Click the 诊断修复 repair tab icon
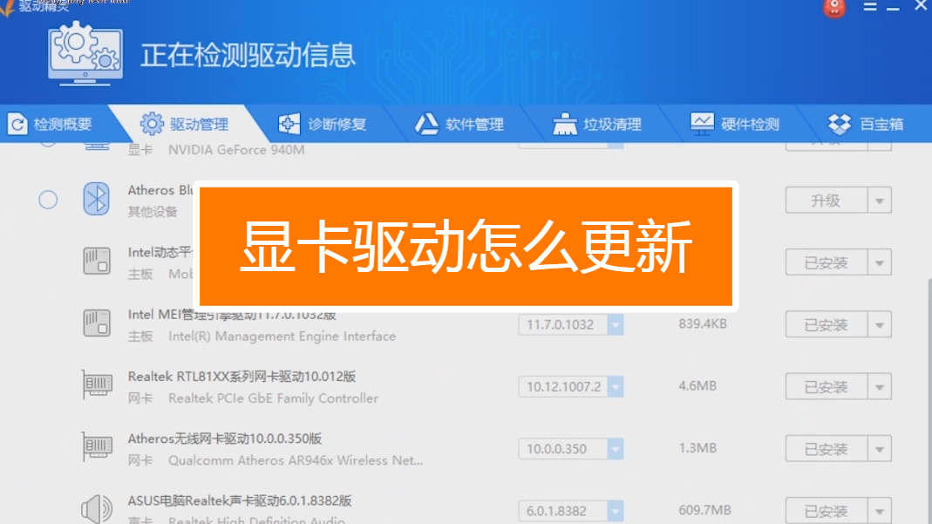The image size is (932, 524). (x=289, y=124)
